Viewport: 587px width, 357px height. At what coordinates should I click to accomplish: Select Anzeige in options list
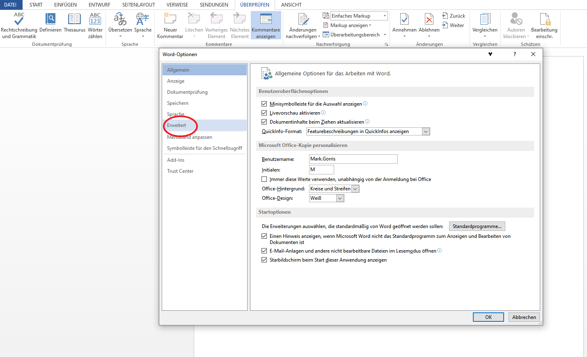tap(204, 81)
